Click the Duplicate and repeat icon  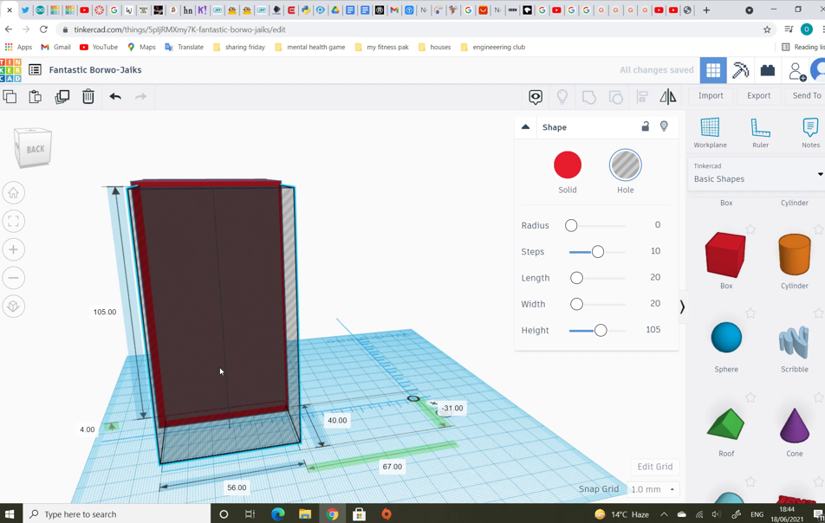click(62, 97)
